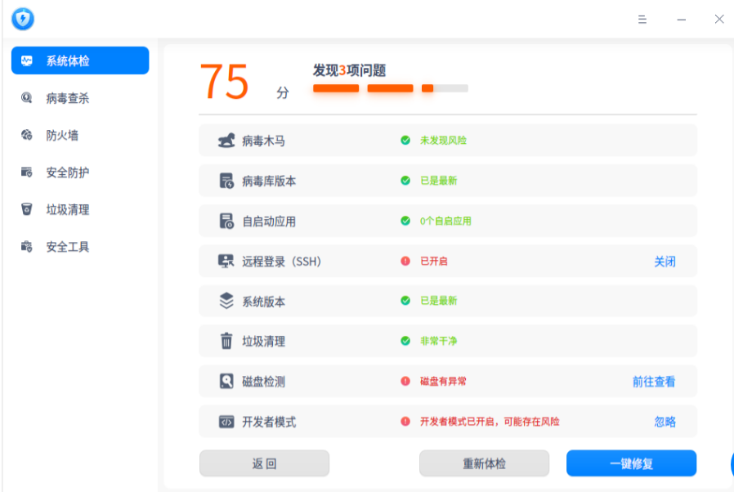
Task: Click red warning icon in 开发者模式 row
Action: click(x=405, y=422)
